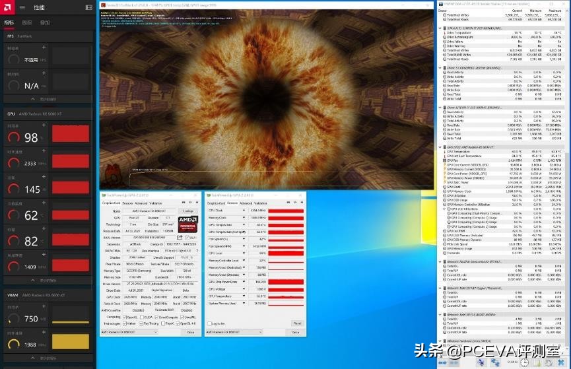Open the GPU Chip Power Draw dropdown arrow
The image size is (571, 369).
[244, 282]
